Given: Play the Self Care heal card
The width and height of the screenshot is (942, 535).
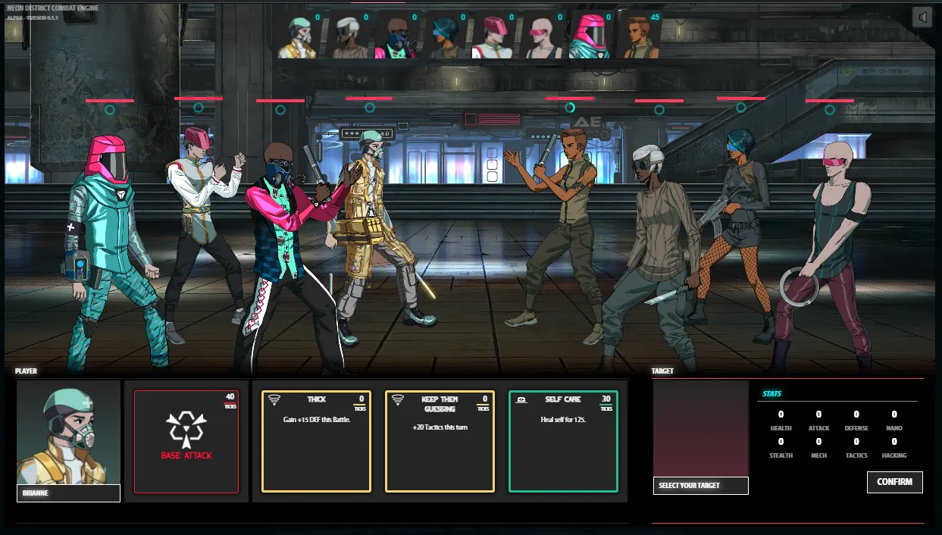Looking at the screenshot, I should (x=564, y=441).
